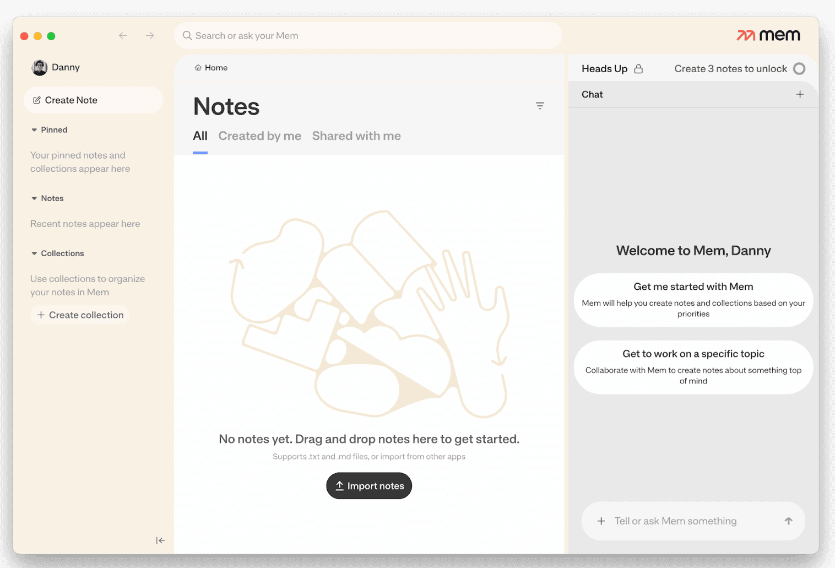Open the Shared with me tab
The height and width of the screenshot is (568, 835).
tap(356, 136)
